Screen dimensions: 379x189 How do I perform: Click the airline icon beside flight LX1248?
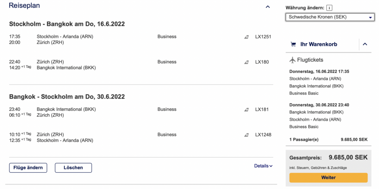[246, 135]
